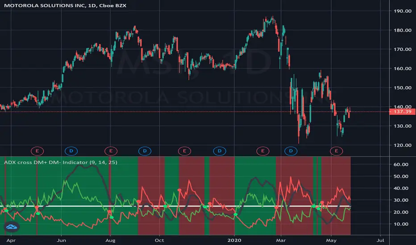
Task: Click the Mar label on time axis
Action: coord(281,241)
